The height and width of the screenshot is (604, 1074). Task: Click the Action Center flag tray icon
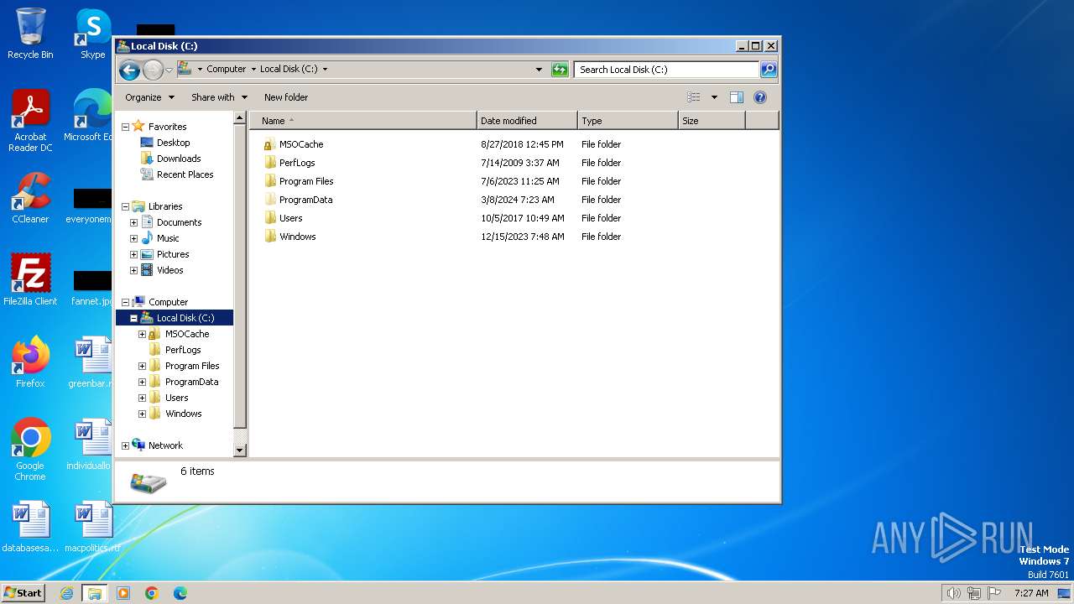[x=994, y=593]
